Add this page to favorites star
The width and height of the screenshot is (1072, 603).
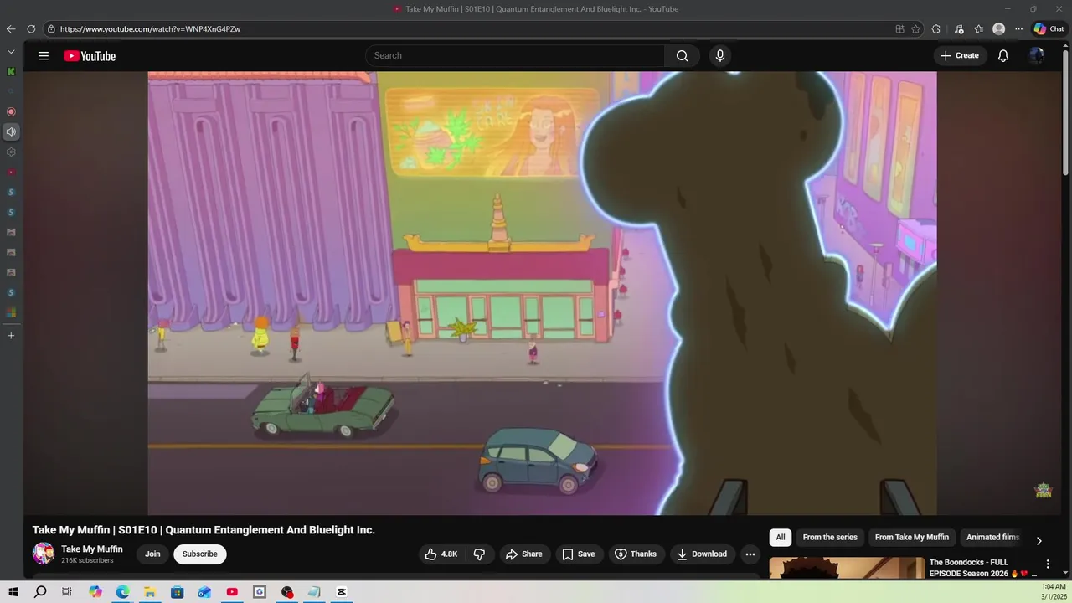(916, 28)
